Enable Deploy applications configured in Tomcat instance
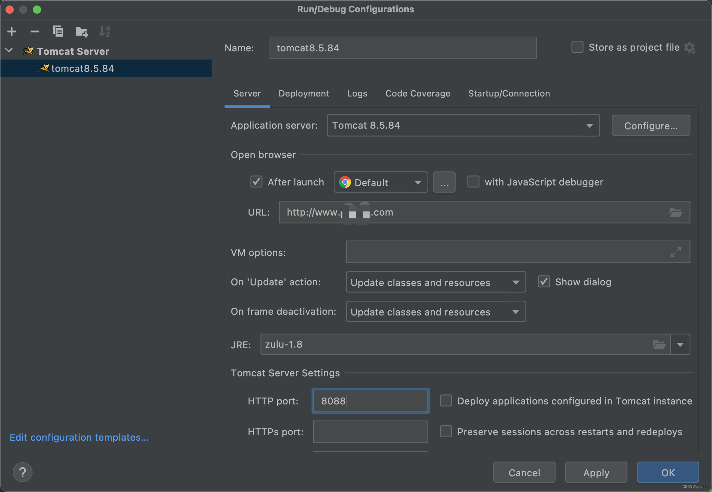This screenshot has height=492, width=712. pyautogui.click(x=446, y=401)
